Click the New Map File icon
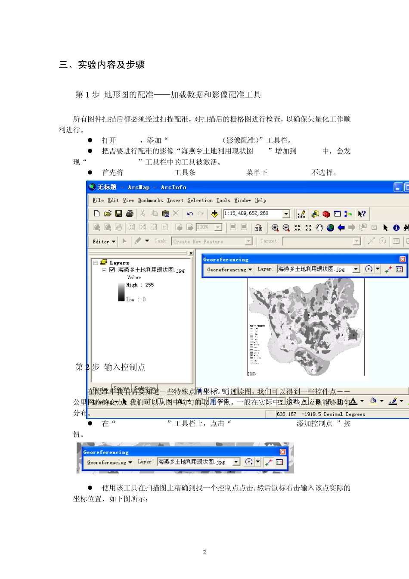Viewport: 409px width, 579px height. coord(97,214)
